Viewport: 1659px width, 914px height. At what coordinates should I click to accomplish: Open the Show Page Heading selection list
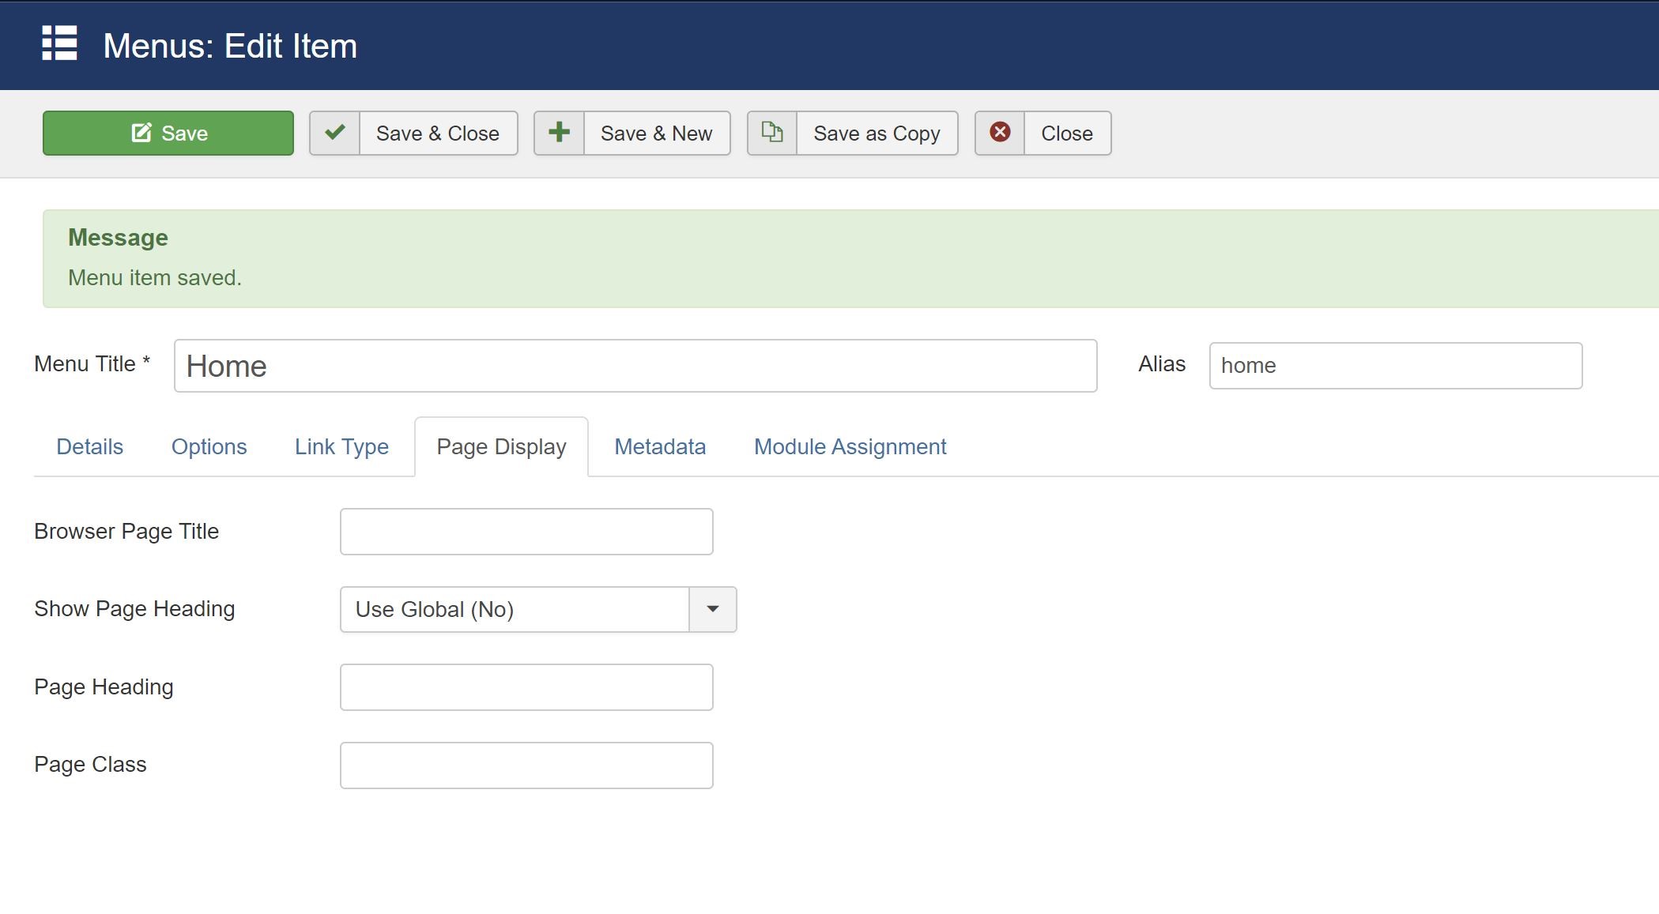(x=522, y=609)
